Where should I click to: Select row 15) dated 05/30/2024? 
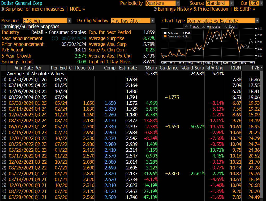click(x=131, y=103)
